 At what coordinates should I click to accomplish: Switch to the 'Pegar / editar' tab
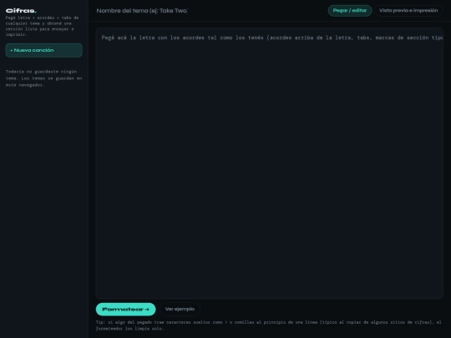click(350, 11)
